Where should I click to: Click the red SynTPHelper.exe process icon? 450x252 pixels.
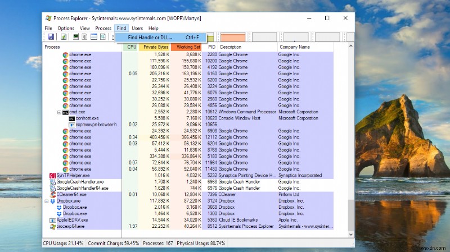point(53,176)
